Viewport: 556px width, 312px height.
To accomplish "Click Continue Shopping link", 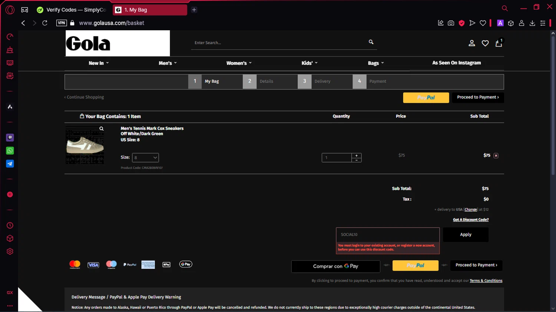I will click(x=84, y=97).
